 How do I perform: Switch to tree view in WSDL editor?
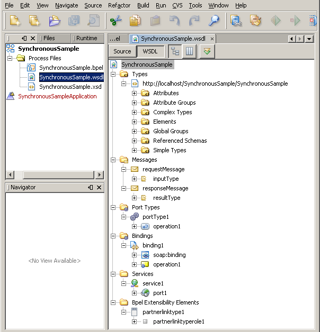tap(175, 51)
